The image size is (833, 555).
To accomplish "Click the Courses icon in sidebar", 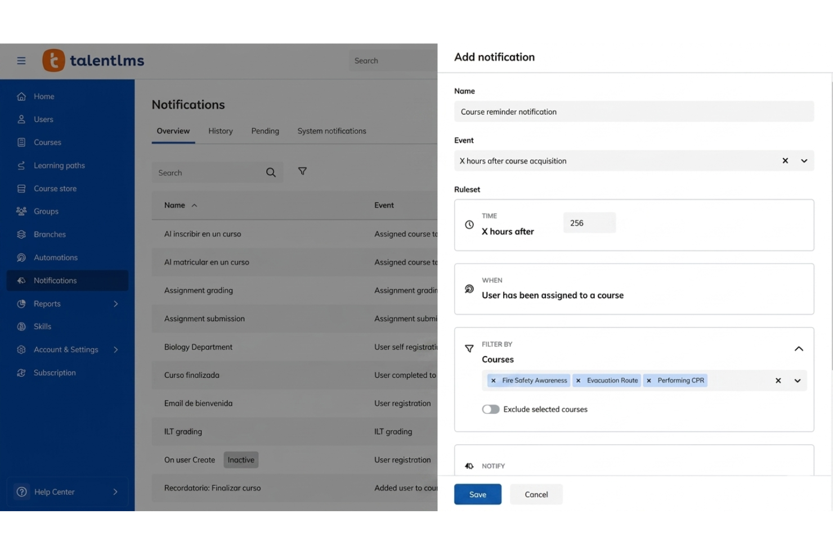I will (21, 142).
